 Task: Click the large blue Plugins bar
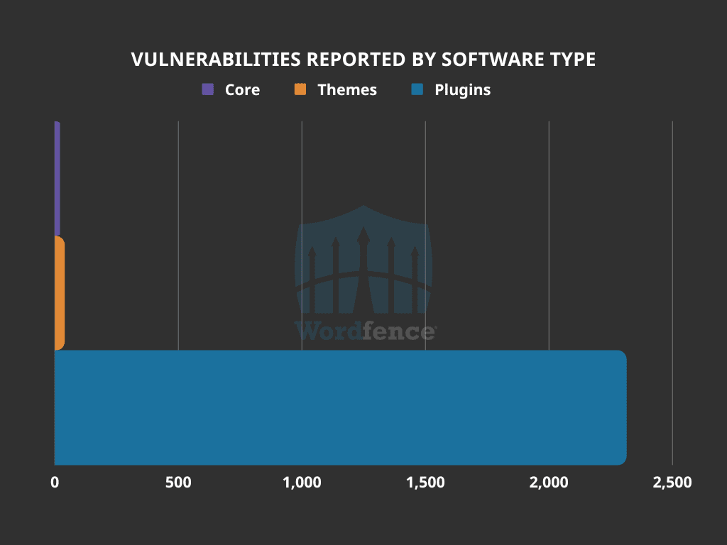click(x=339, y=407)
